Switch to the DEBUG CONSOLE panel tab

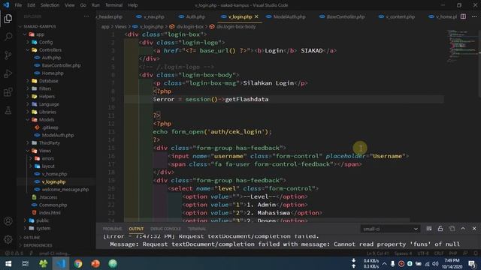[165, 229]
